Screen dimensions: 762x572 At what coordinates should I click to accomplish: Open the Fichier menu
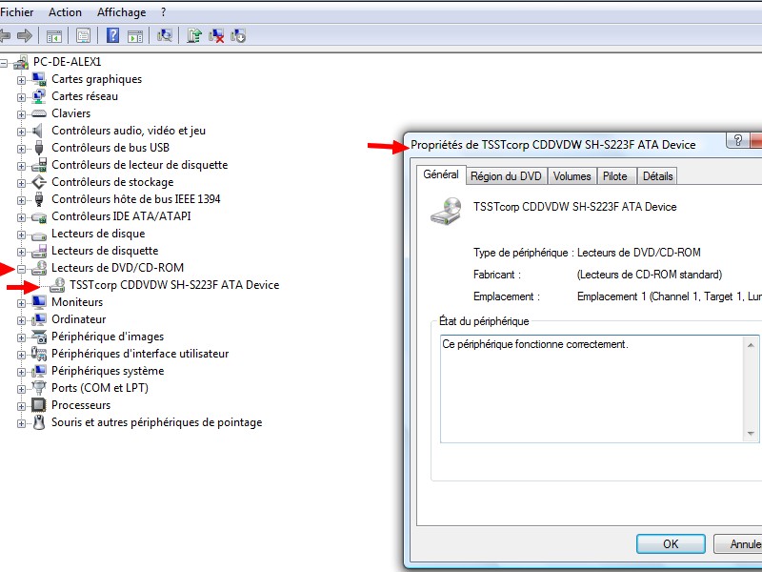point(17,12)
